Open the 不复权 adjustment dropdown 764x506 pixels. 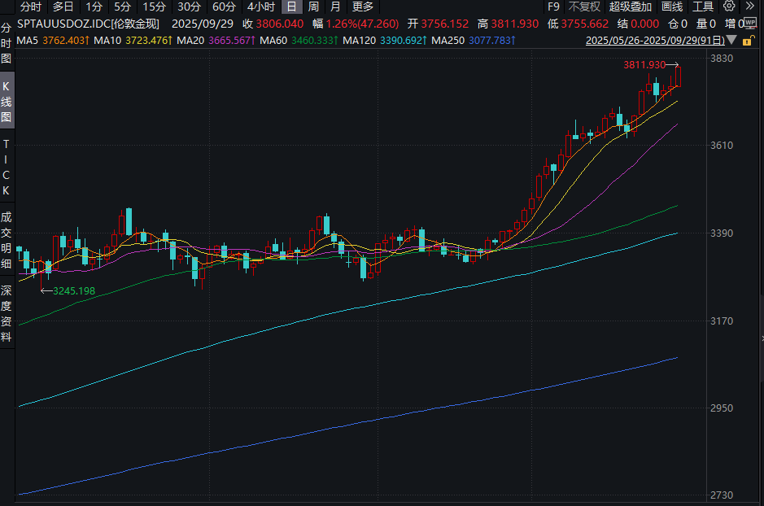tap(583, 7)
